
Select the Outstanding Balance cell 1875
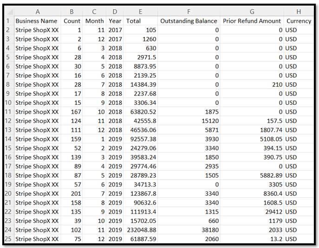coord(189,112)
